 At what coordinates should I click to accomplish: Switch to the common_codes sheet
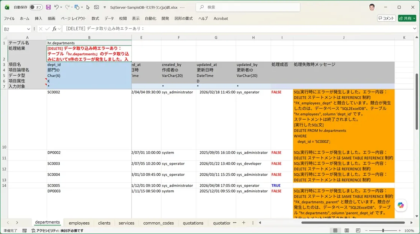[158, 223]
